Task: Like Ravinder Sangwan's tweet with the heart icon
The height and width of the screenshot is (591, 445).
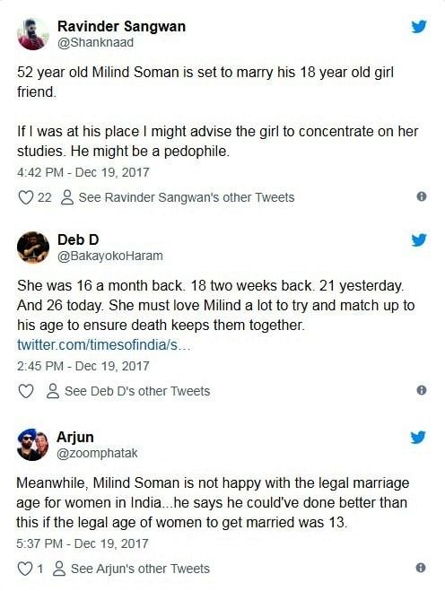Action: coord(26,197)
